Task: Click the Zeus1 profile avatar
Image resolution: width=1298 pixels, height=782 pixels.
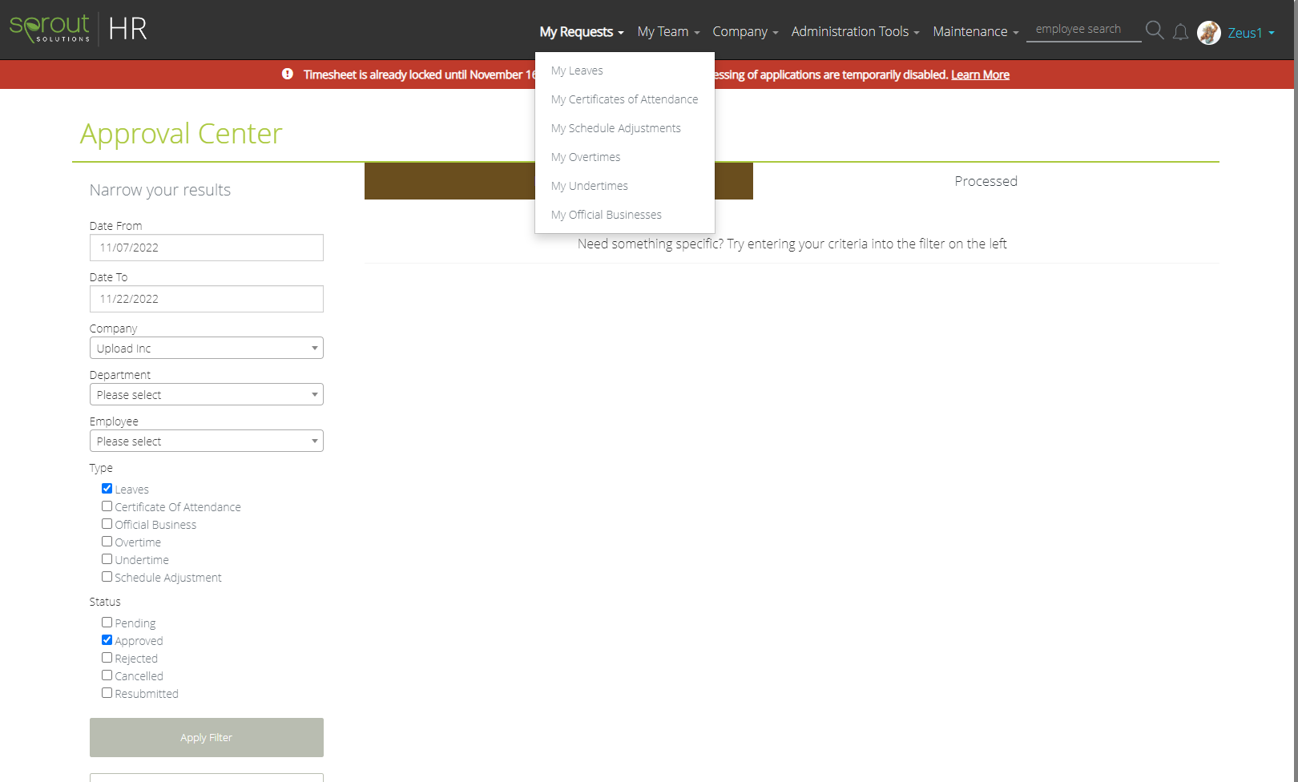Action: pyautogui.click(x=1208, y=33)
